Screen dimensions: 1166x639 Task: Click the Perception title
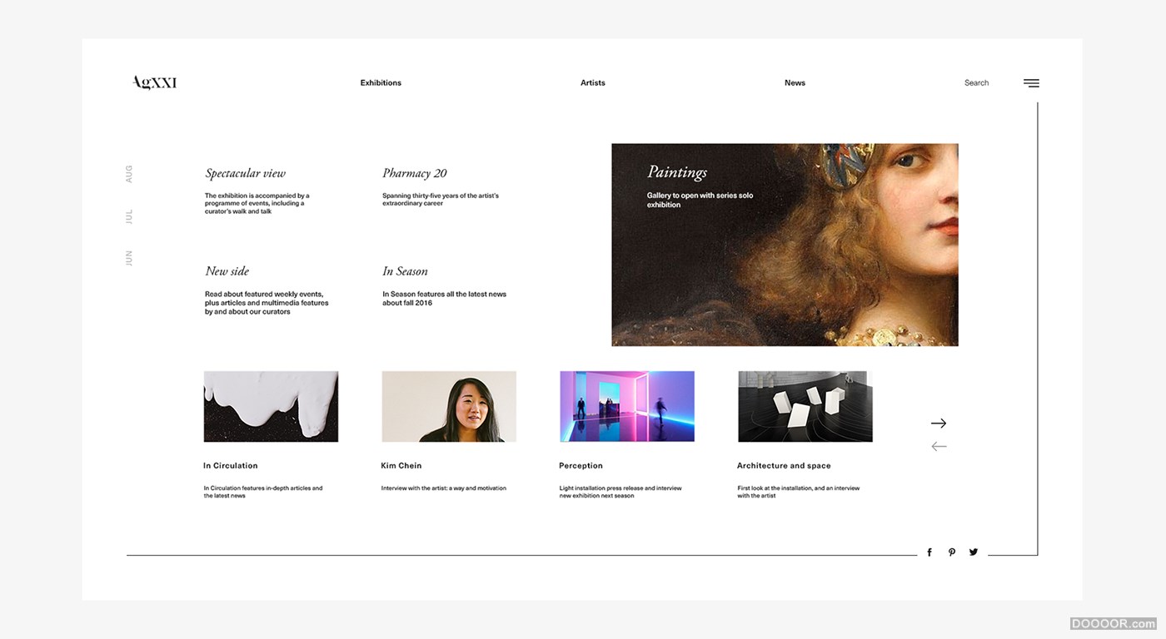581,466
